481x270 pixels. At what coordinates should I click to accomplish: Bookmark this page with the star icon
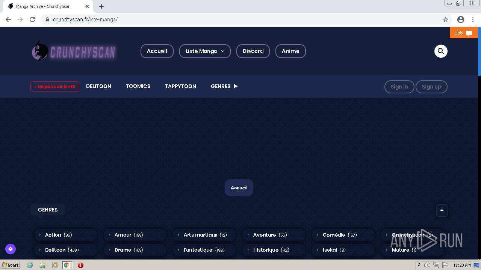click(446, 19)
